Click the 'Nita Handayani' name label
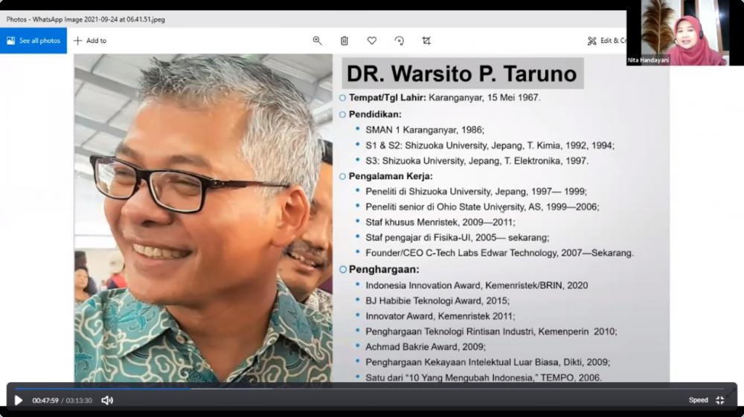 [648, 60]
